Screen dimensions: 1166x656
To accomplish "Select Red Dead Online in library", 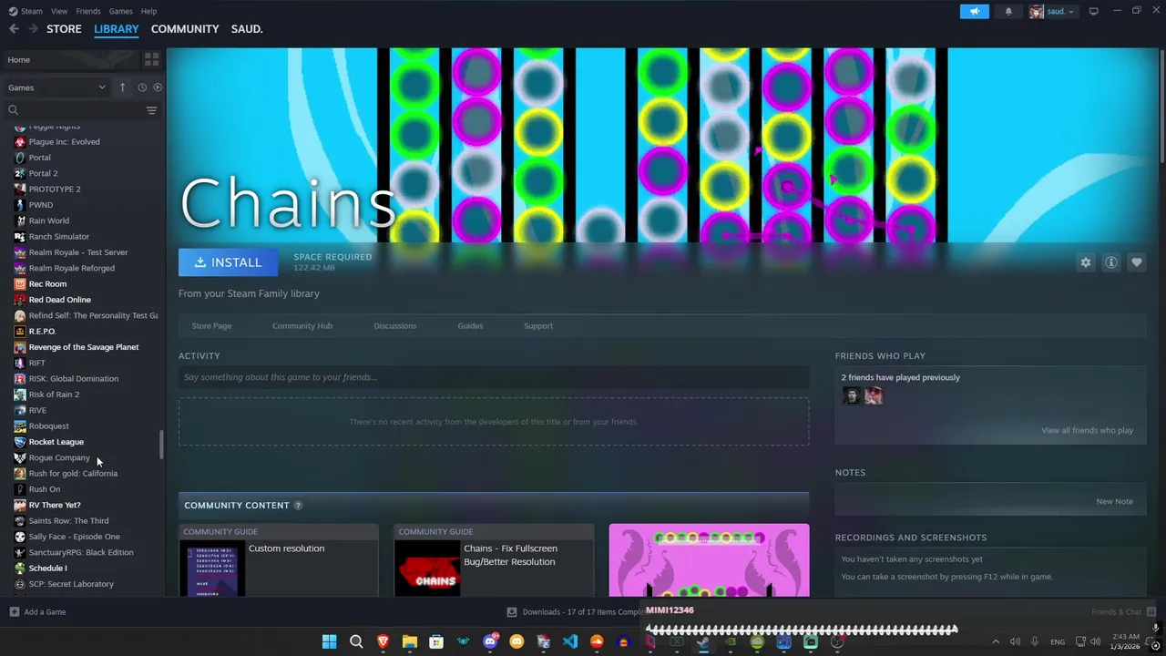I will (x=59, y=300).
